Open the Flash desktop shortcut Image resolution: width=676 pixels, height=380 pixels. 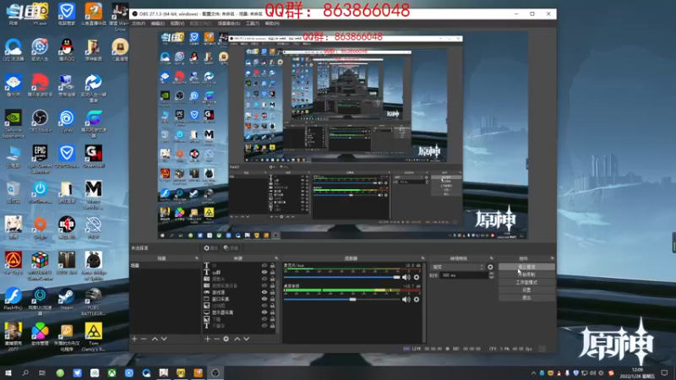coord(13,299)
